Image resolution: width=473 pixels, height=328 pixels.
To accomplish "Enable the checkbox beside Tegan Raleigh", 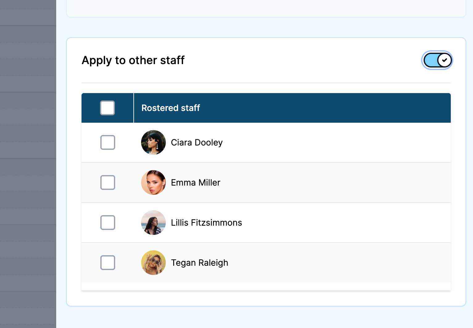I will coord(107,263).
